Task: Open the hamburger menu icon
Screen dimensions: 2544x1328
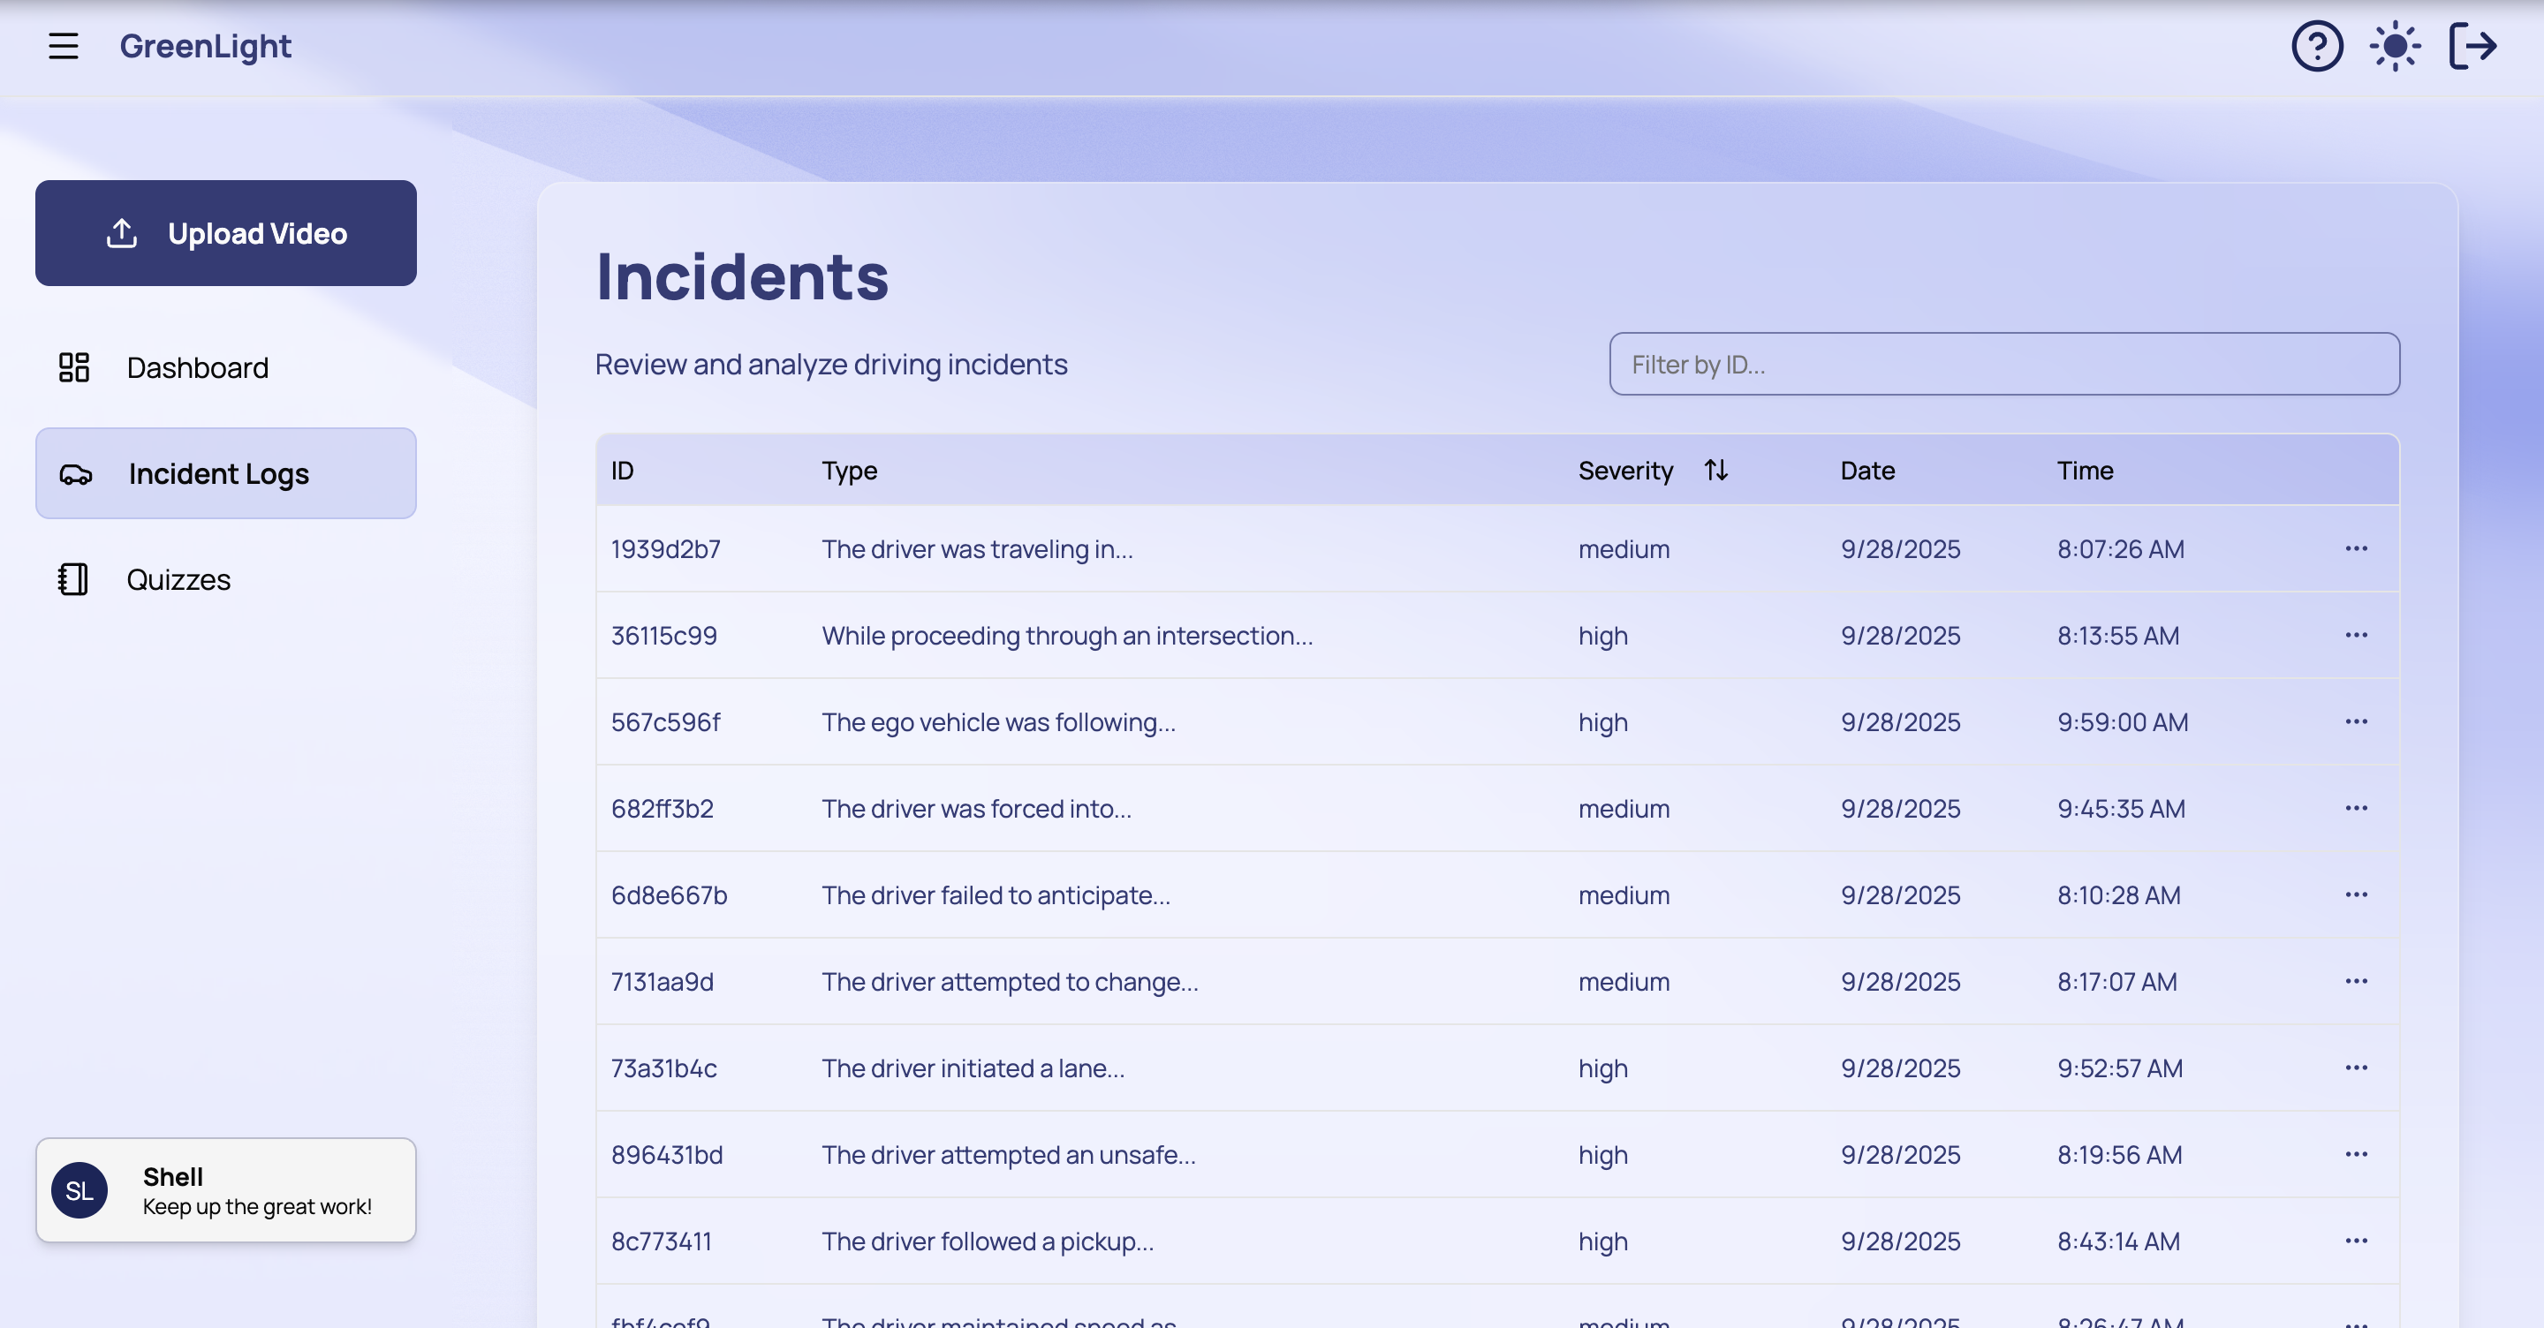Action: click(x=64, y=47)
